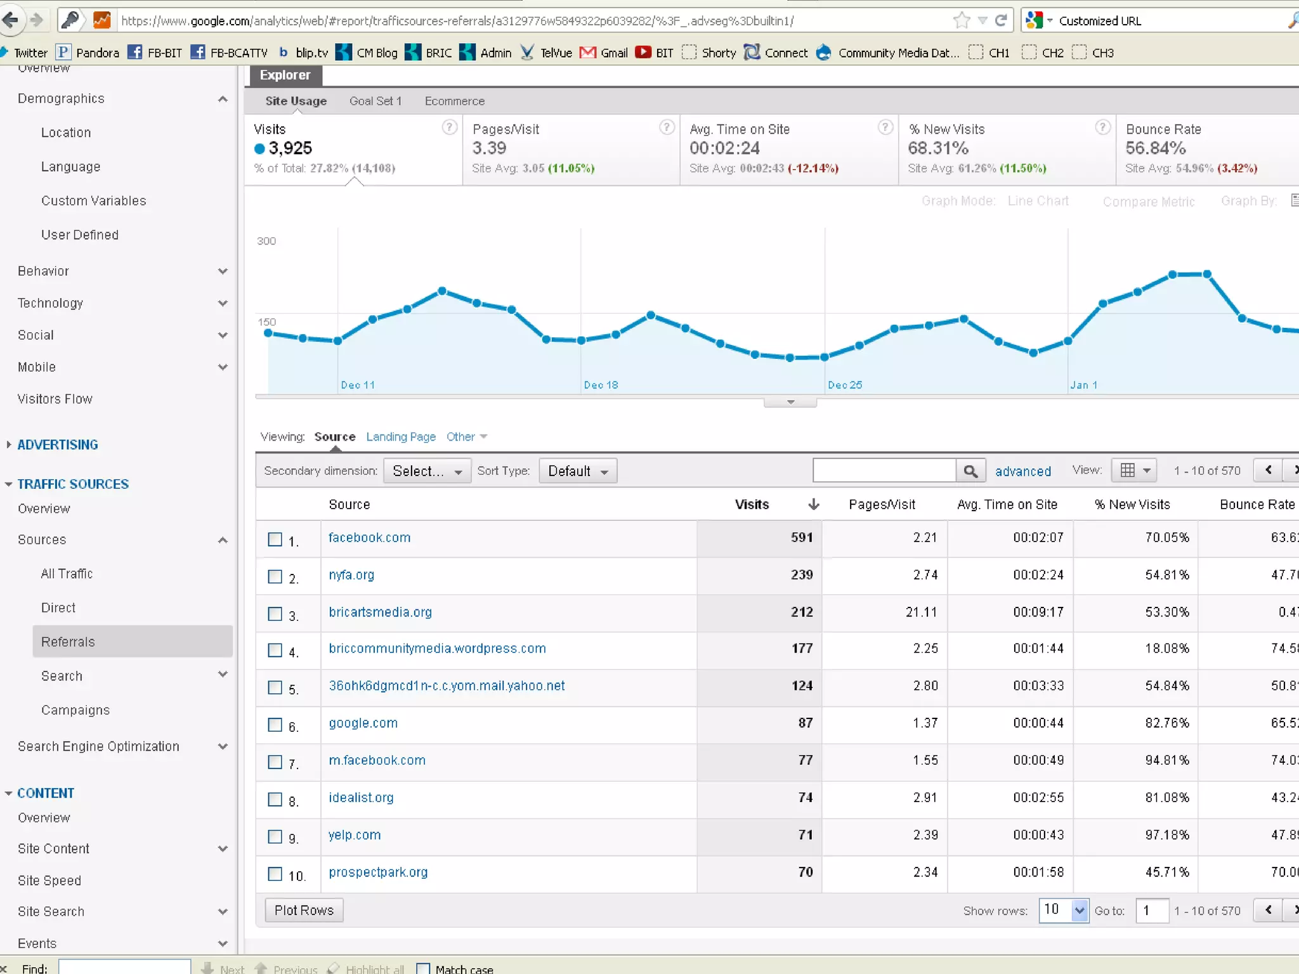Click the bookmark star in address bar
Image resolution: width=1299 pixels, height=974 pixels.
(962, 20)
